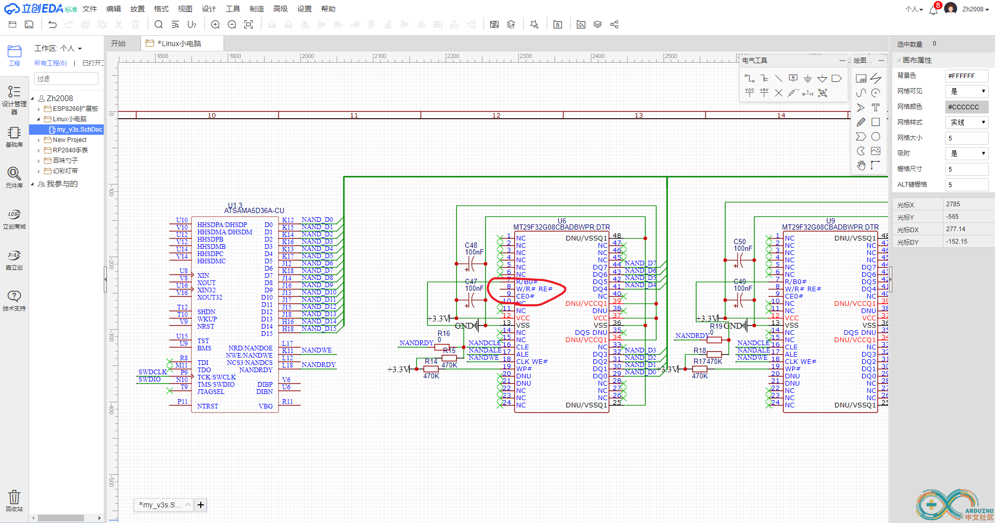996x523 pixels.
Task: Select the Net Label tool
Action: (793, 78)
